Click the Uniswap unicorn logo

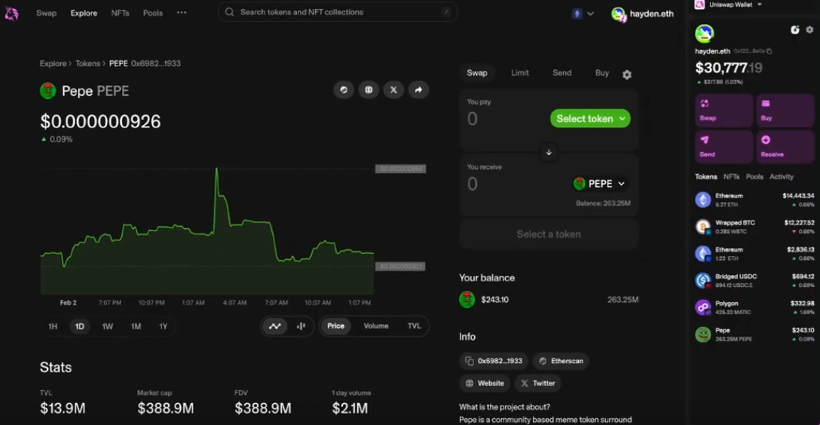11,13
